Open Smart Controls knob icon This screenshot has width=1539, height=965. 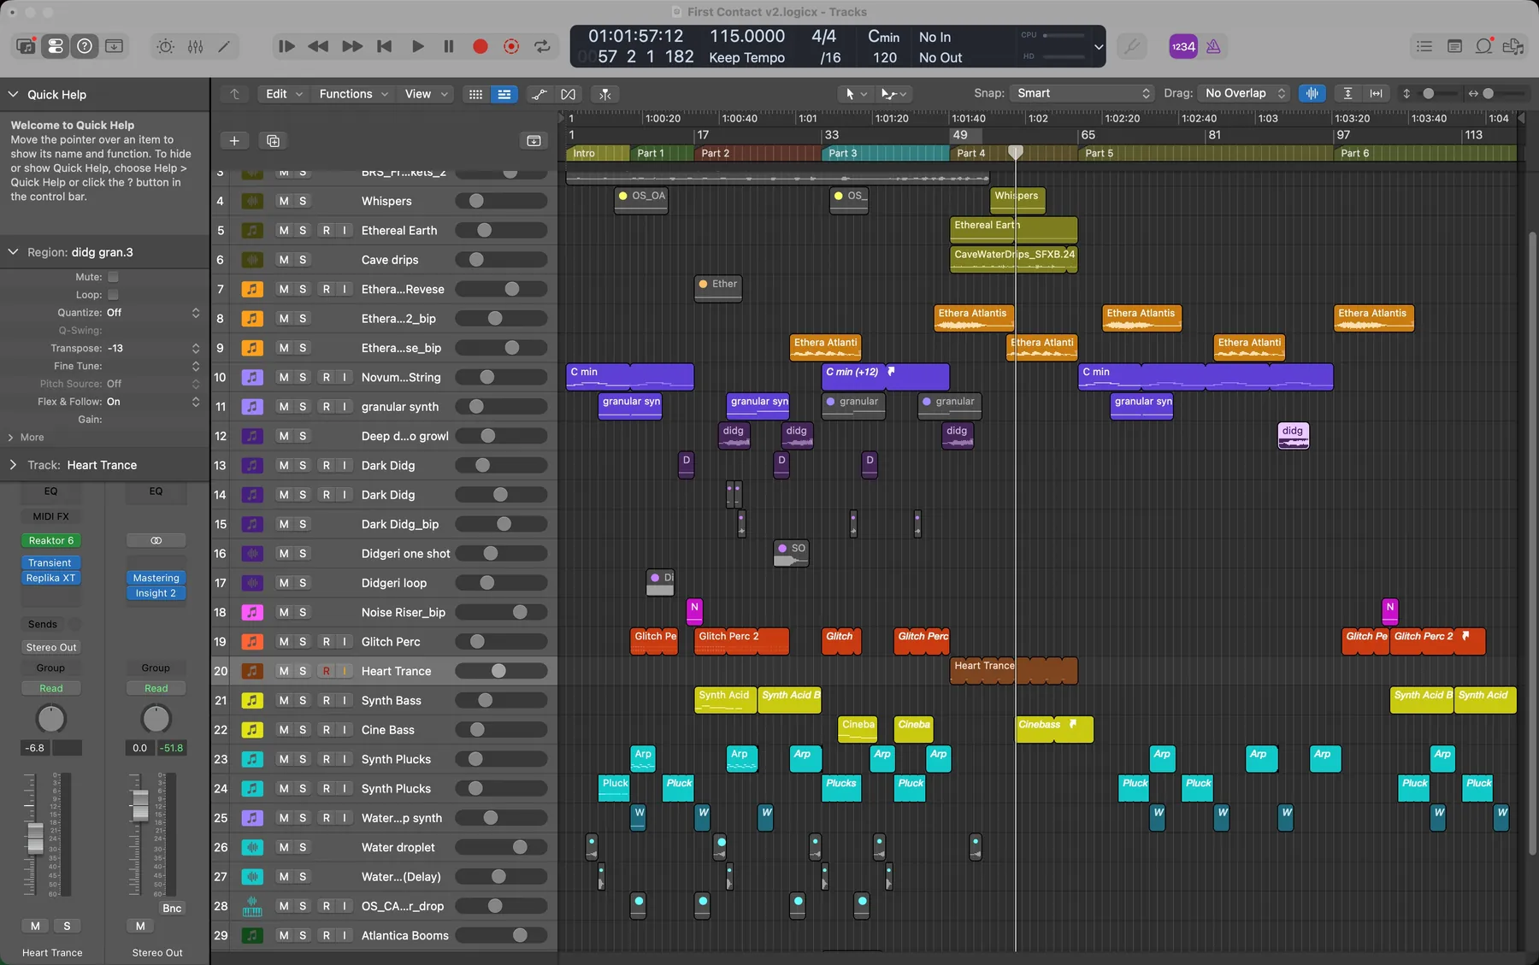166,46
